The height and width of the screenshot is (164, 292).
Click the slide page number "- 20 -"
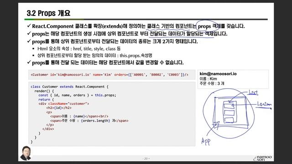pos(146,159)
